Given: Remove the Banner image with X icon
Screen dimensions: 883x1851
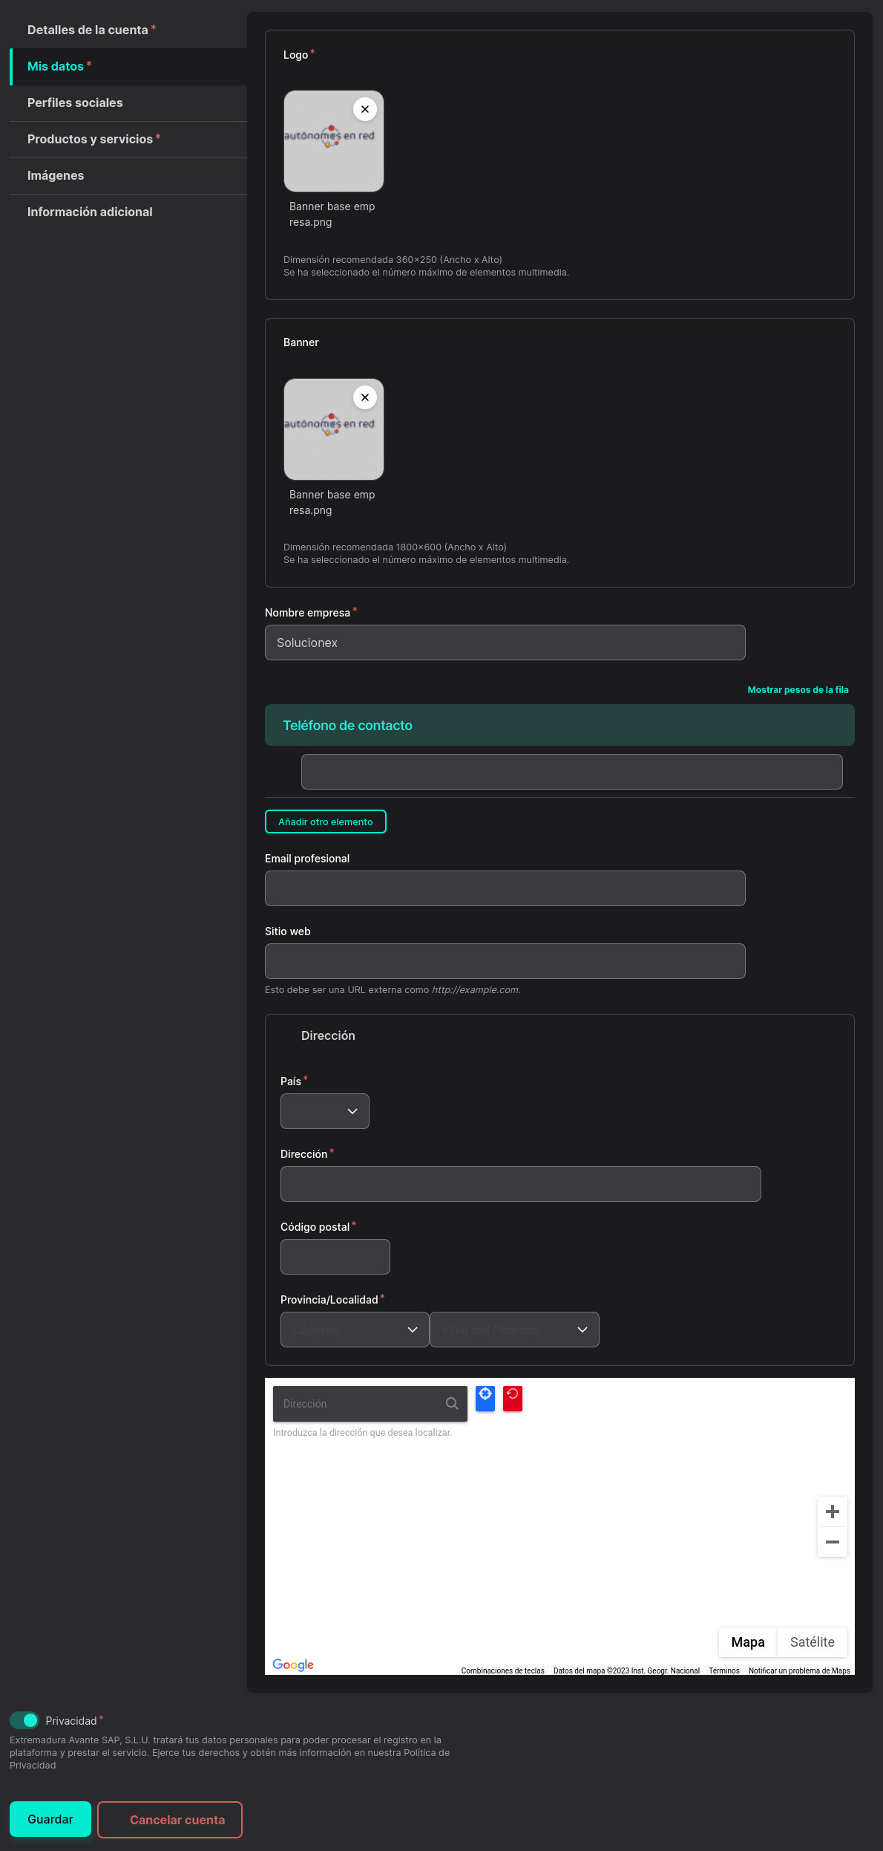Looking at the screenshot, I should pos(365,397).
